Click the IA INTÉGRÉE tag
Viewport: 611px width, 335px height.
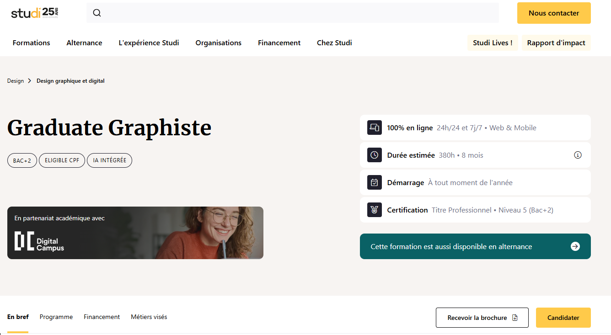[x=110, y=160]
